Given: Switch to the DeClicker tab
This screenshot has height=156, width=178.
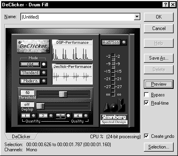Looking at the screenshot, I should coord(21,137).
